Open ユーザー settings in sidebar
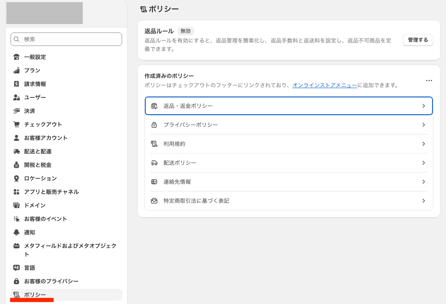Screen dimensions: 446x304 (x=35, y=97)
